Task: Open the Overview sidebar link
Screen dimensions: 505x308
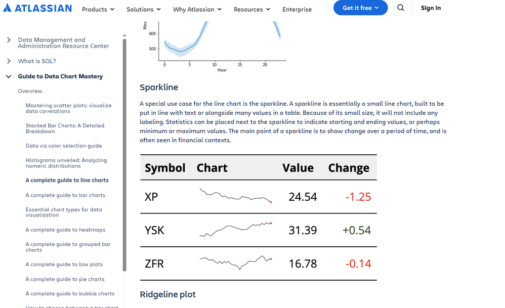Action: coord(30,91)
